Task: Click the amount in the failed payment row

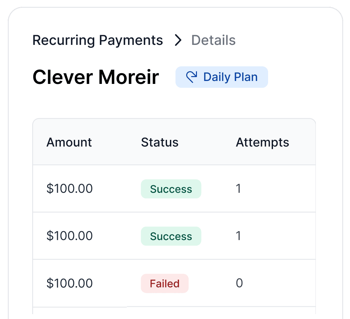Action: (70, 283)
